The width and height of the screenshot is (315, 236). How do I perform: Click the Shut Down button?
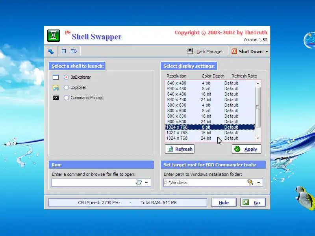(247, 52)
